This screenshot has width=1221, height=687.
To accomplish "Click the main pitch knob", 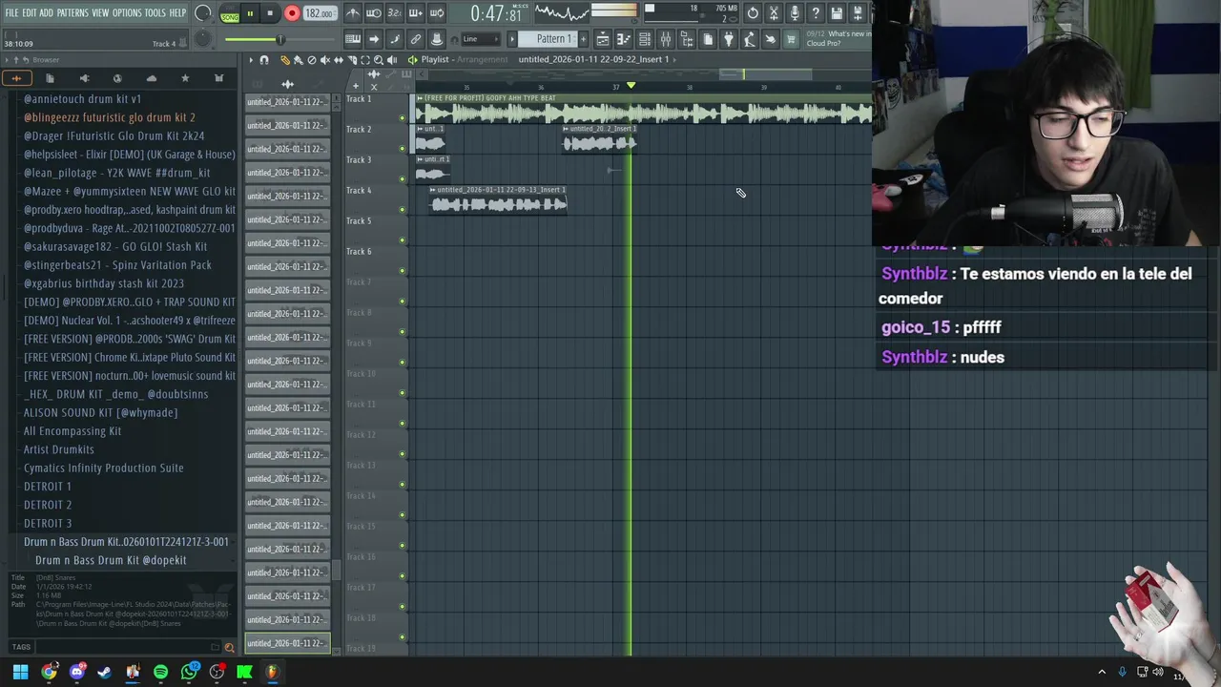I will (x=202, y=39).
